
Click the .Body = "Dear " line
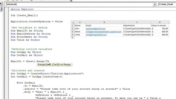coord(45,92)
